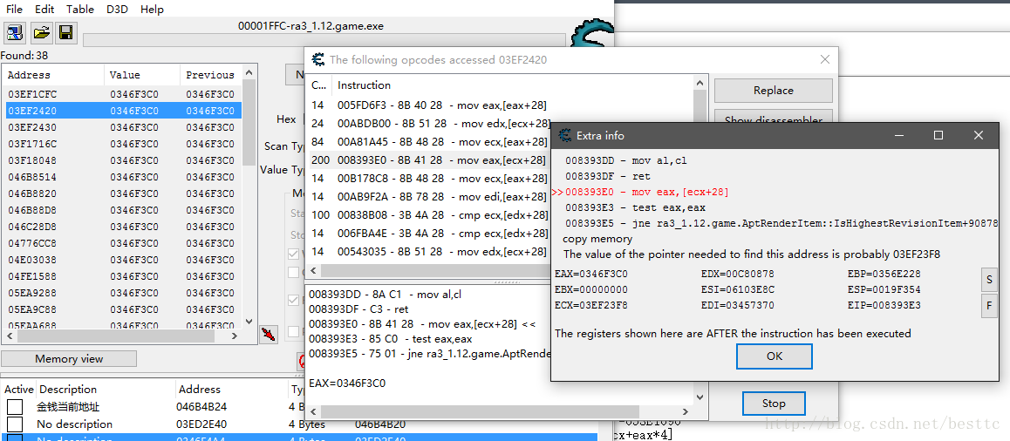Click found list horizontal scrollbar right arrow
The height and width of the screenshot is (441, 1010).
coord(236,336)
